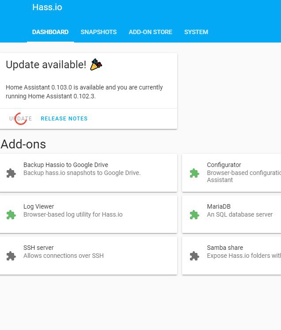
Task: Click the 'Update available!' heading
Action: click(x=46, y=65)
